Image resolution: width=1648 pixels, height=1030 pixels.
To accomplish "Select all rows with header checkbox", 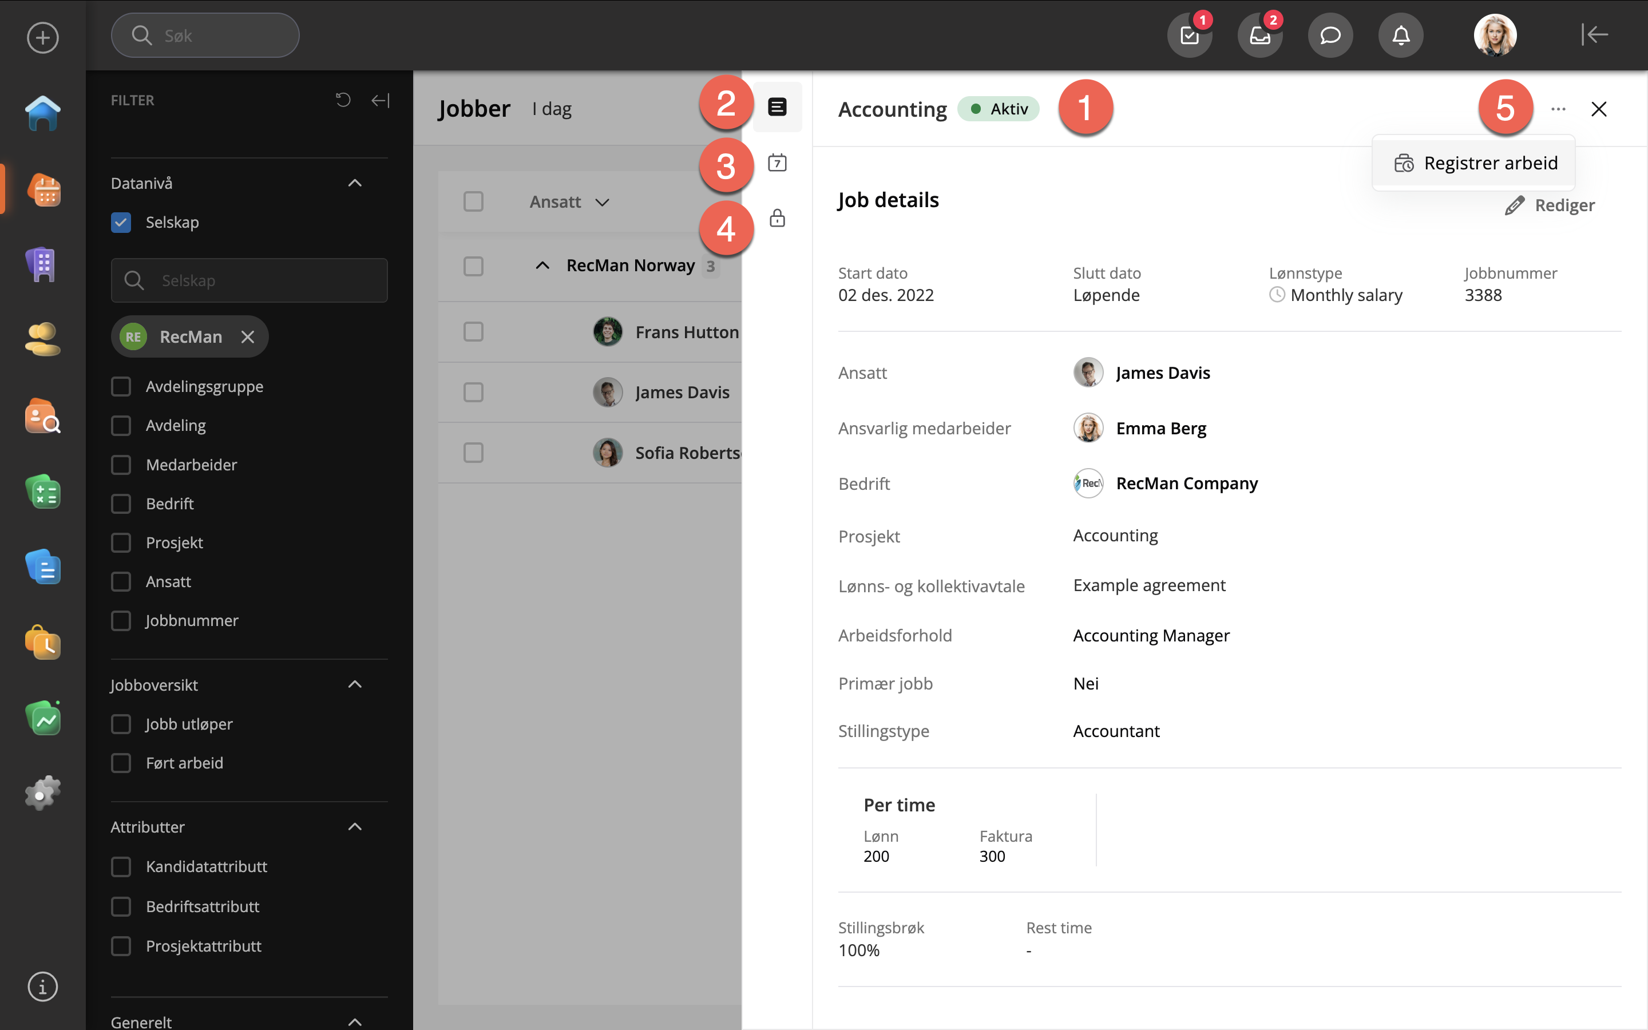I will pyautogui.click(x=473, y=201).
